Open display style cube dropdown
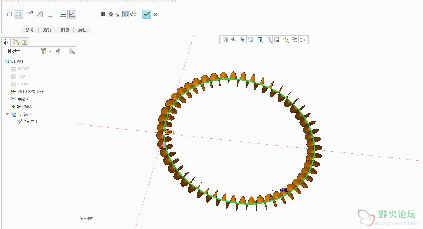Viewport: 423px width, 229px height. [259, 40]
